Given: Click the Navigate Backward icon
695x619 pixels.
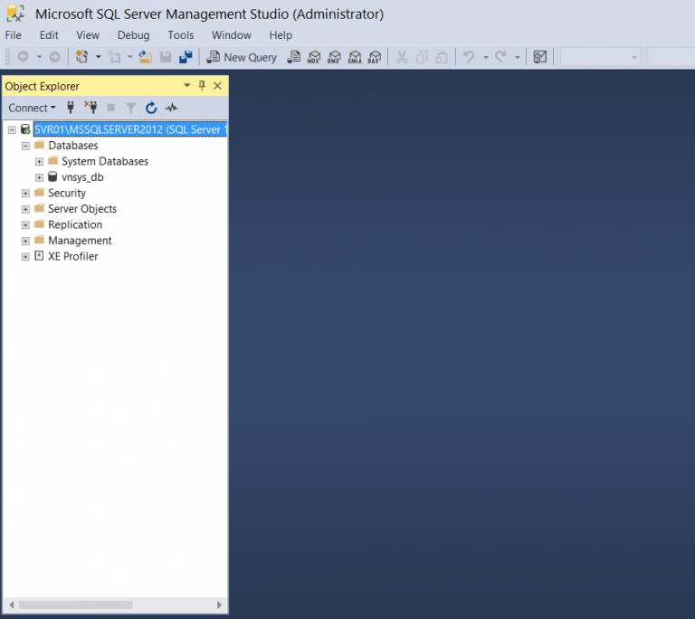Looking at the screenshot, I should pos(23,57).
